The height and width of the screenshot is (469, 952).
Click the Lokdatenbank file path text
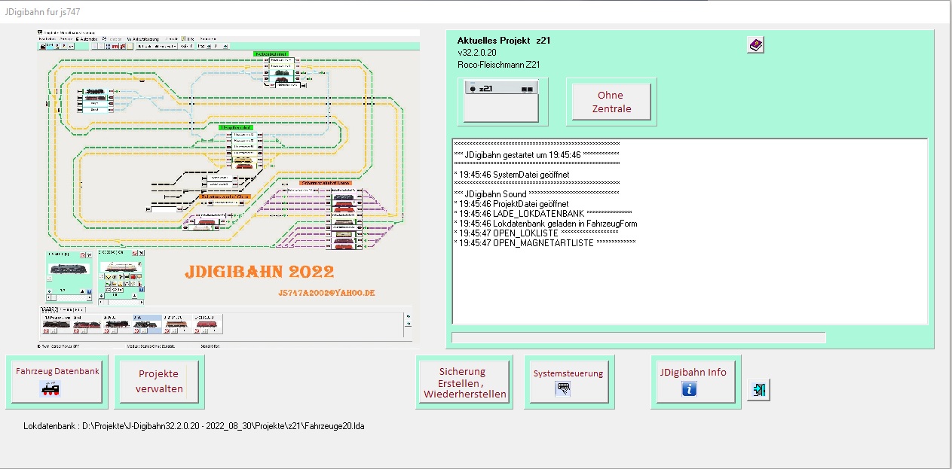coord(194,426)
